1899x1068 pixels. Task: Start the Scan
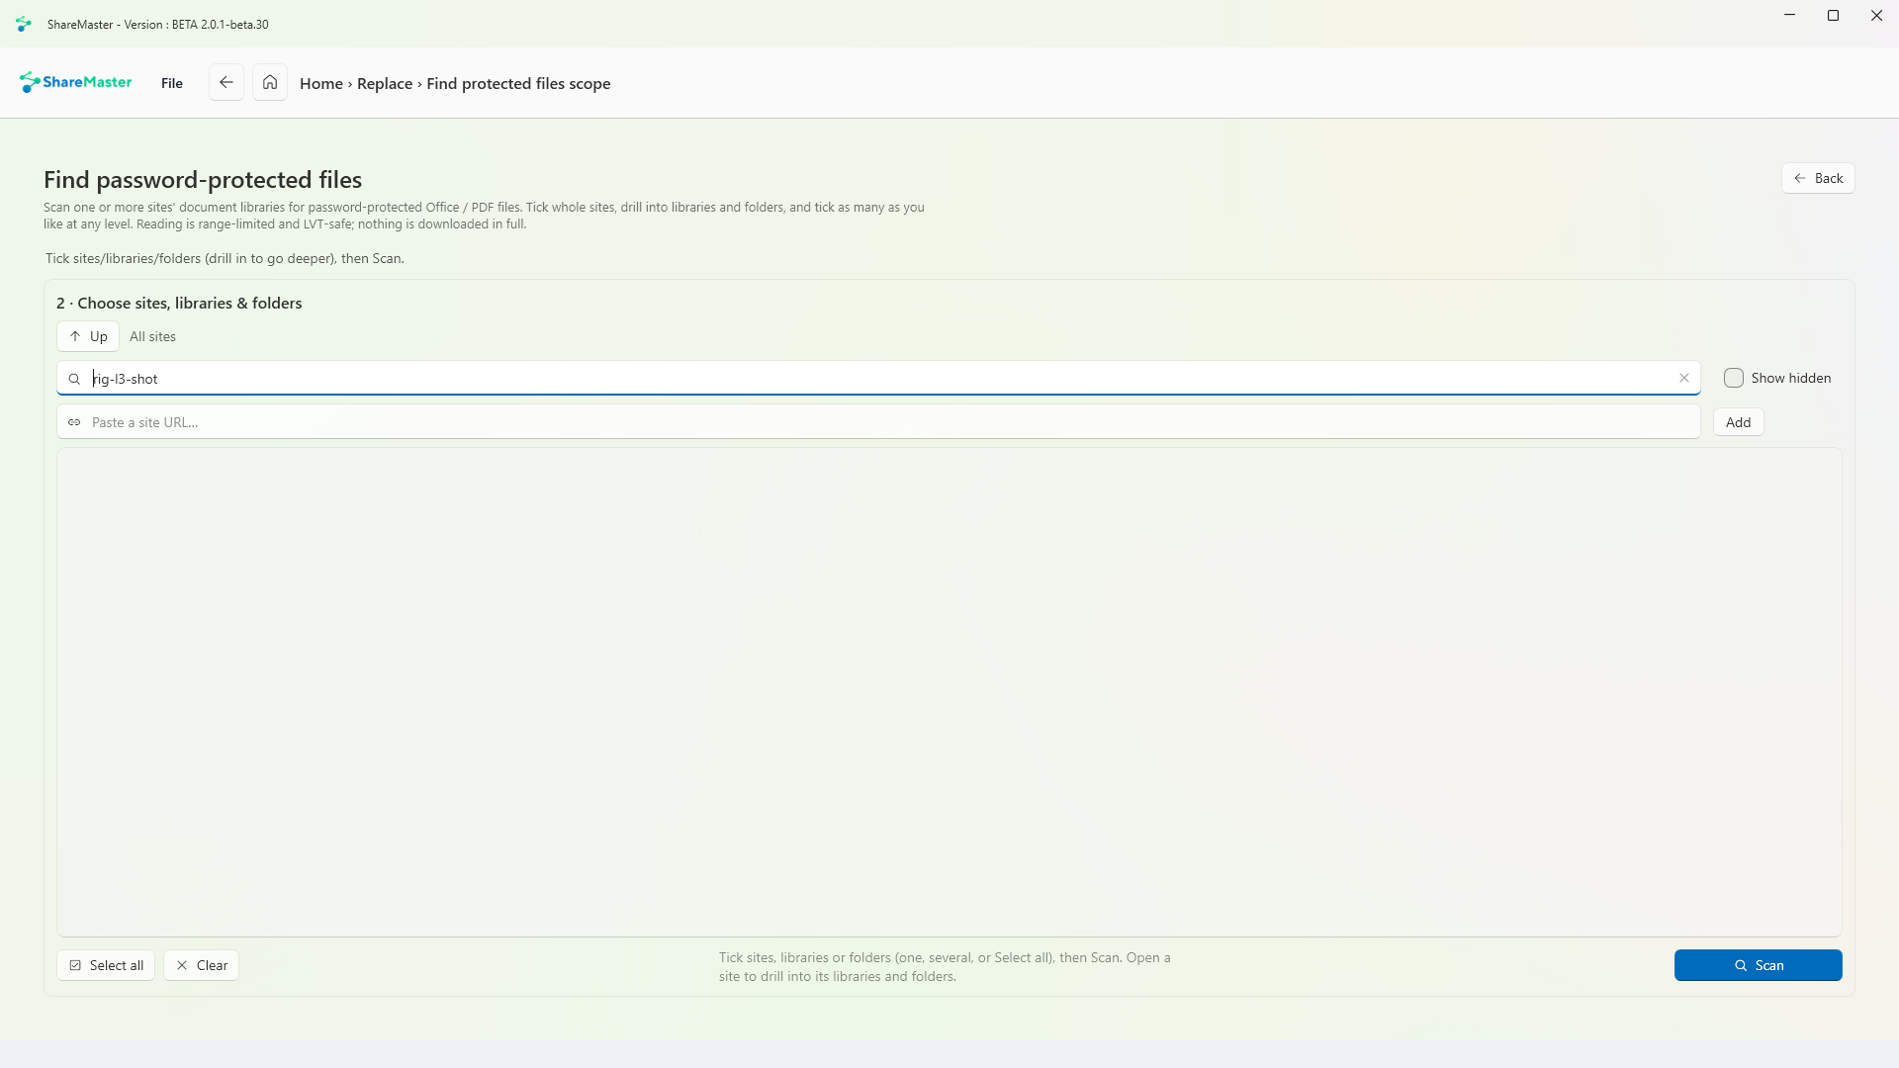[1758, 965]
